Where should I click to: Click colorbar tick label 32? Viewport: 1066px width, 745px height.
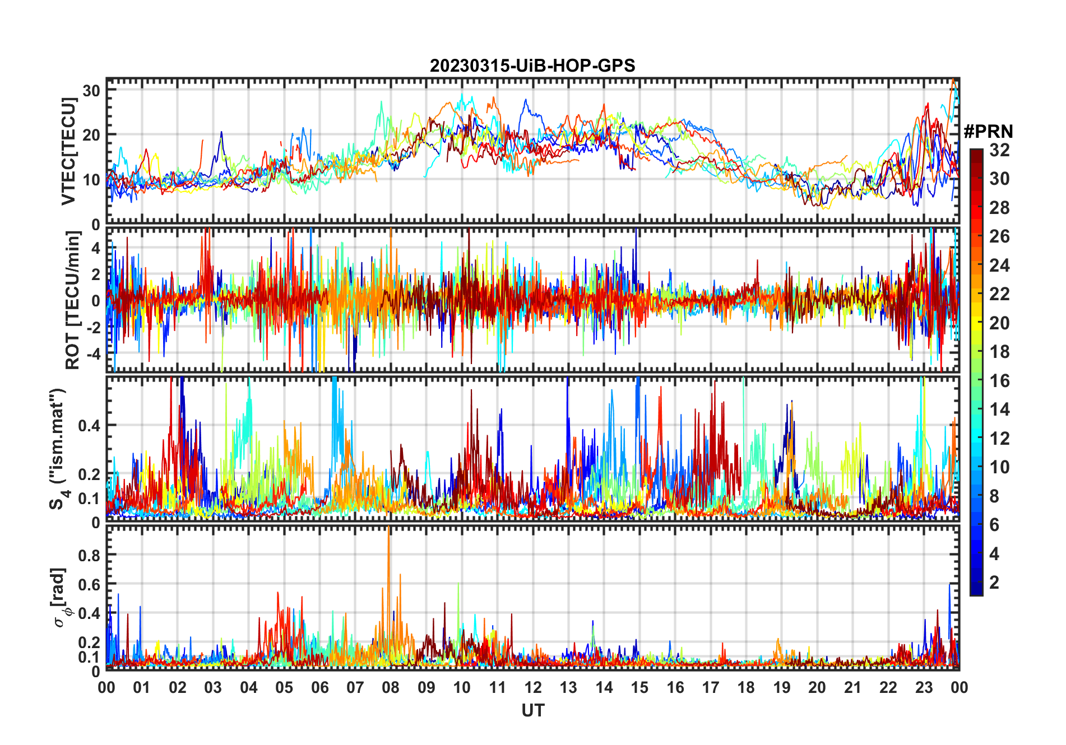click(999, 150)
